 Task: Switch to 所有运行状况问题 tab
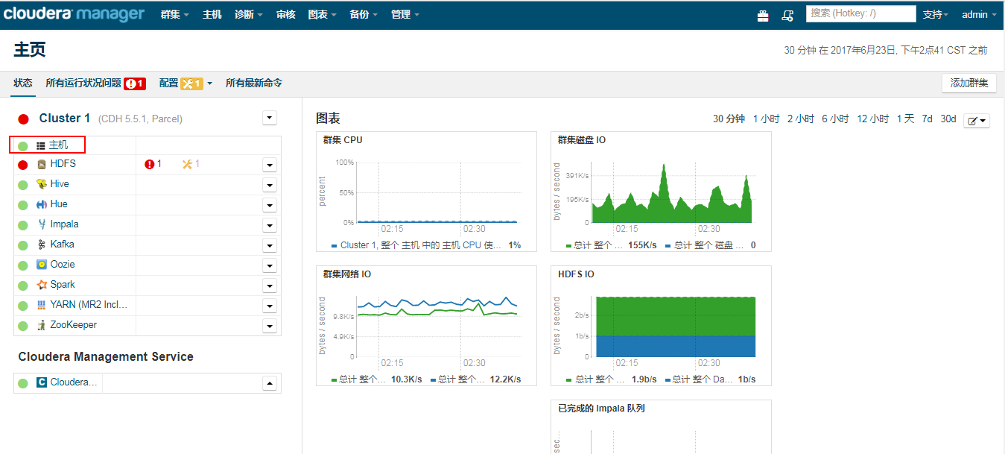click(83, 83)
